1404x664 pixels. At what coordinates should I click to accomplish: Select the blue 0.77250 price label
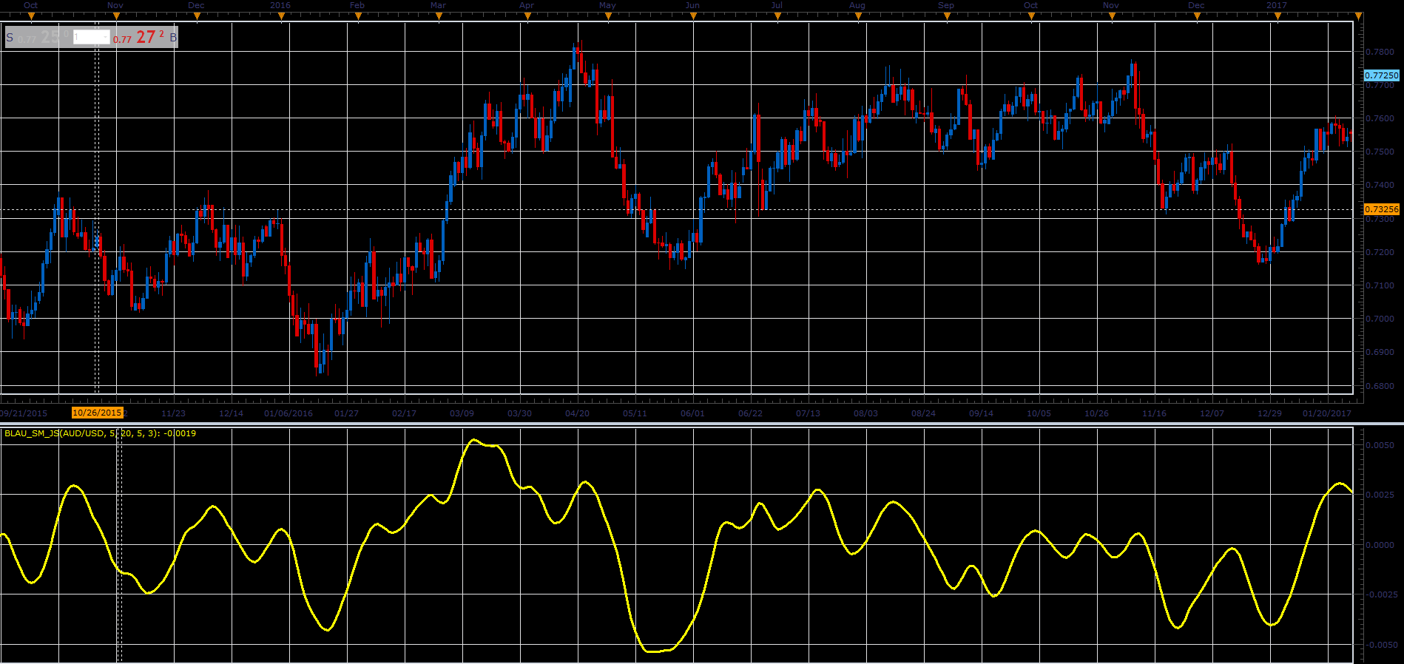coord(1381,75)
